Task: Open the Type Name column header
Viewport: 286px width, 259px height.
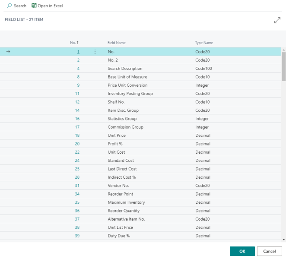Action: (204, 43)
